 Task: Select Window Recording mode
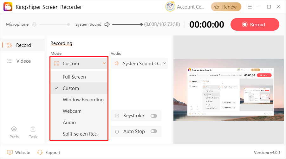click(x=79, y=100)
